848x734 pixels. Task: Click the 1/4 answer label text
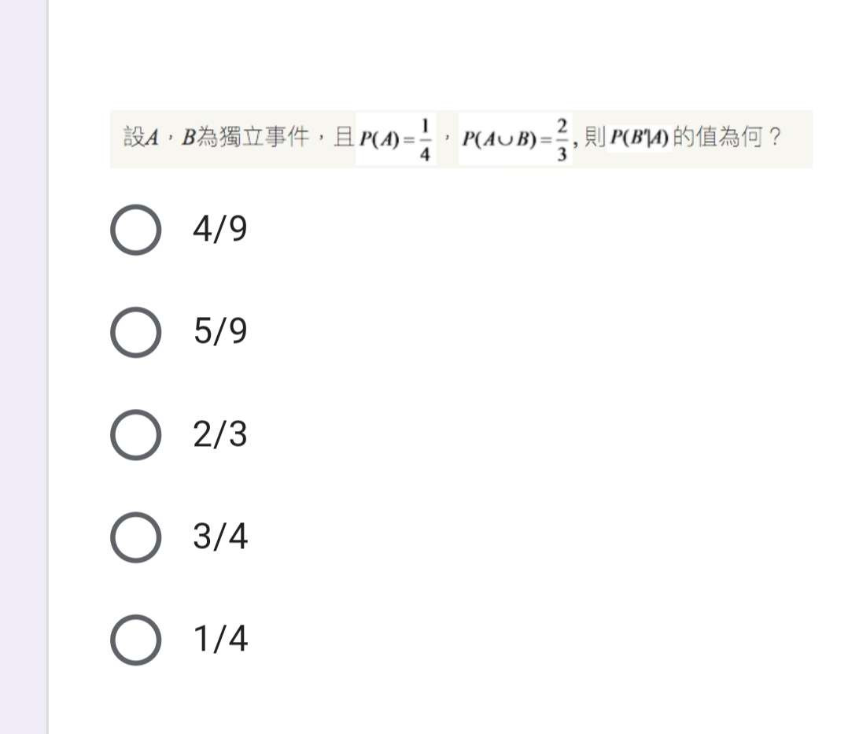pyautogui.click(x=220, y=639)
